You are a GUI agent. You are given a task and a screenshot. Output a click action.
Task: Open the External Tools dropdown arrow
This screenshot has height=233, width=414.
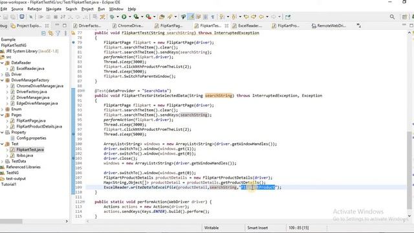coord(154,17)
